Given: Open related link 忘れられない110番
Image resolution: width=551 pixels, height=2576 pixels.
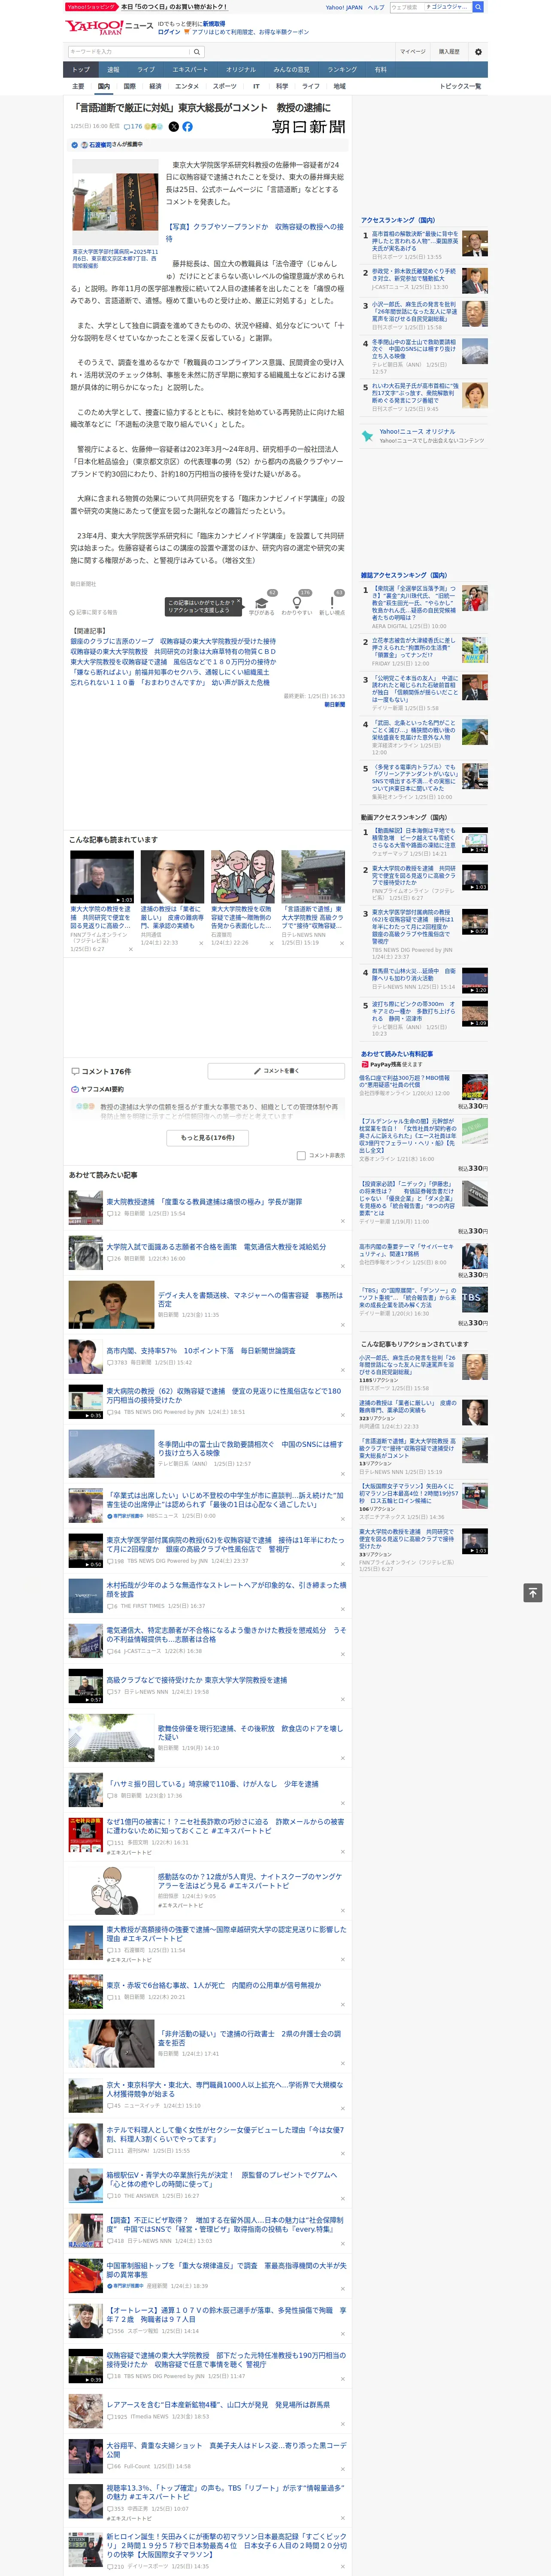Looking at the screenshot, I should pos(169,682).
